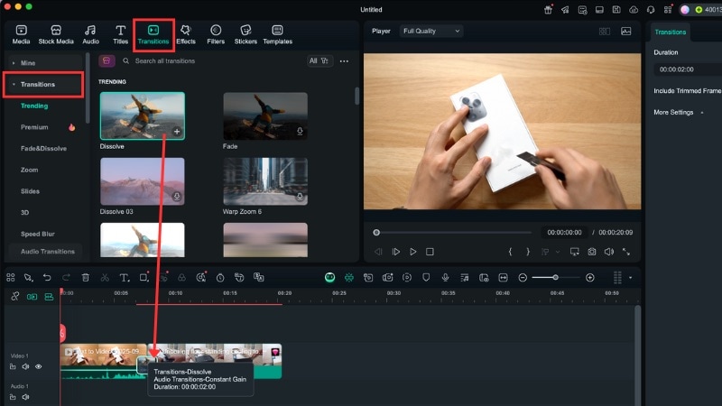Select the Trending subcategory

[34, 106]
